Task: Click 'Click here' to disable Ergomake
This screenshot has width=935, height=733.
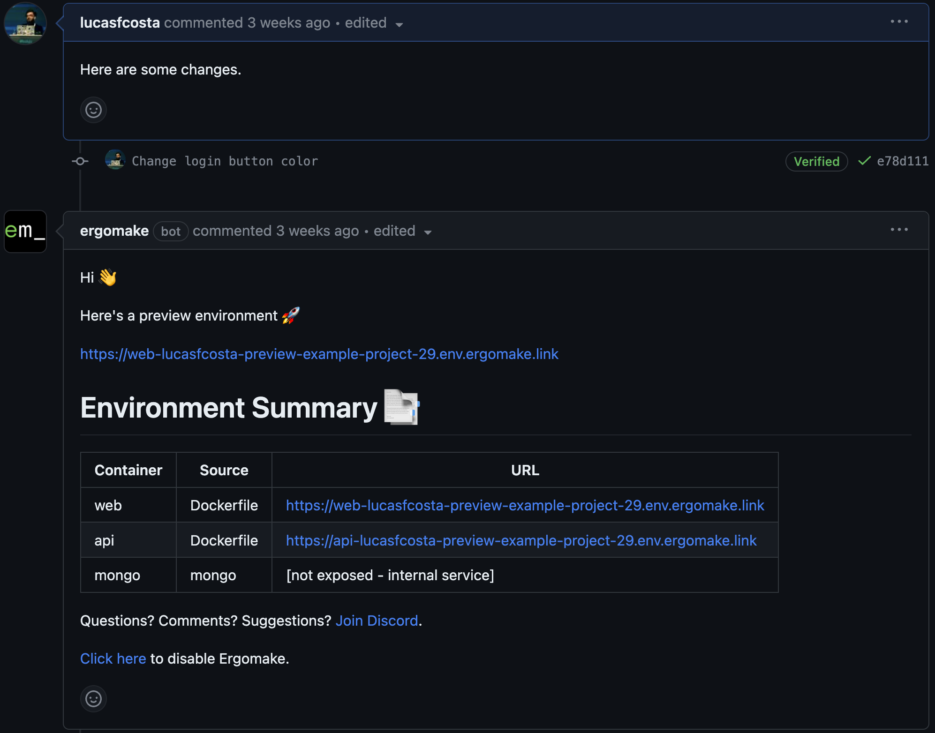Action: click(113, 658)
